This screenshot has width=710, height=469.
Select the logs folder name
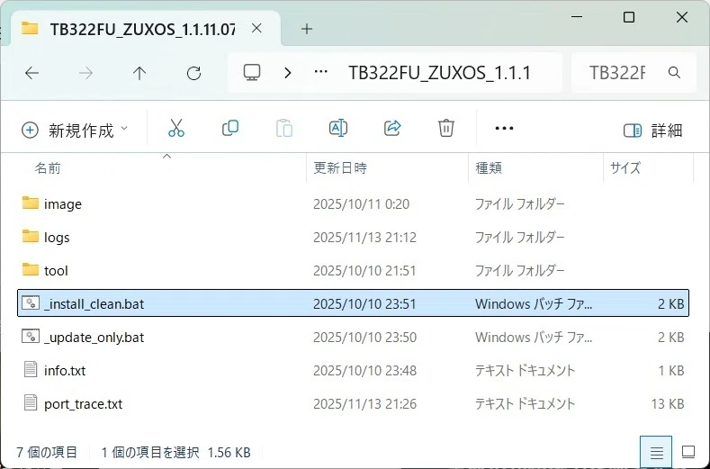(x=57, y=237)
